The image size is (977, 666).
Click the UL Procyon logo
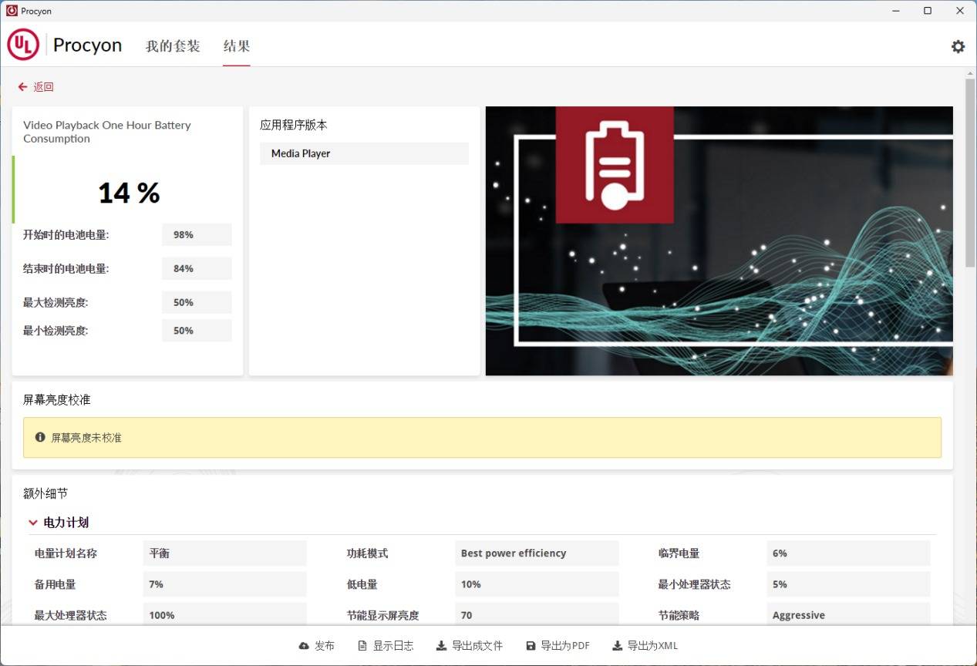tap(23, 45)
